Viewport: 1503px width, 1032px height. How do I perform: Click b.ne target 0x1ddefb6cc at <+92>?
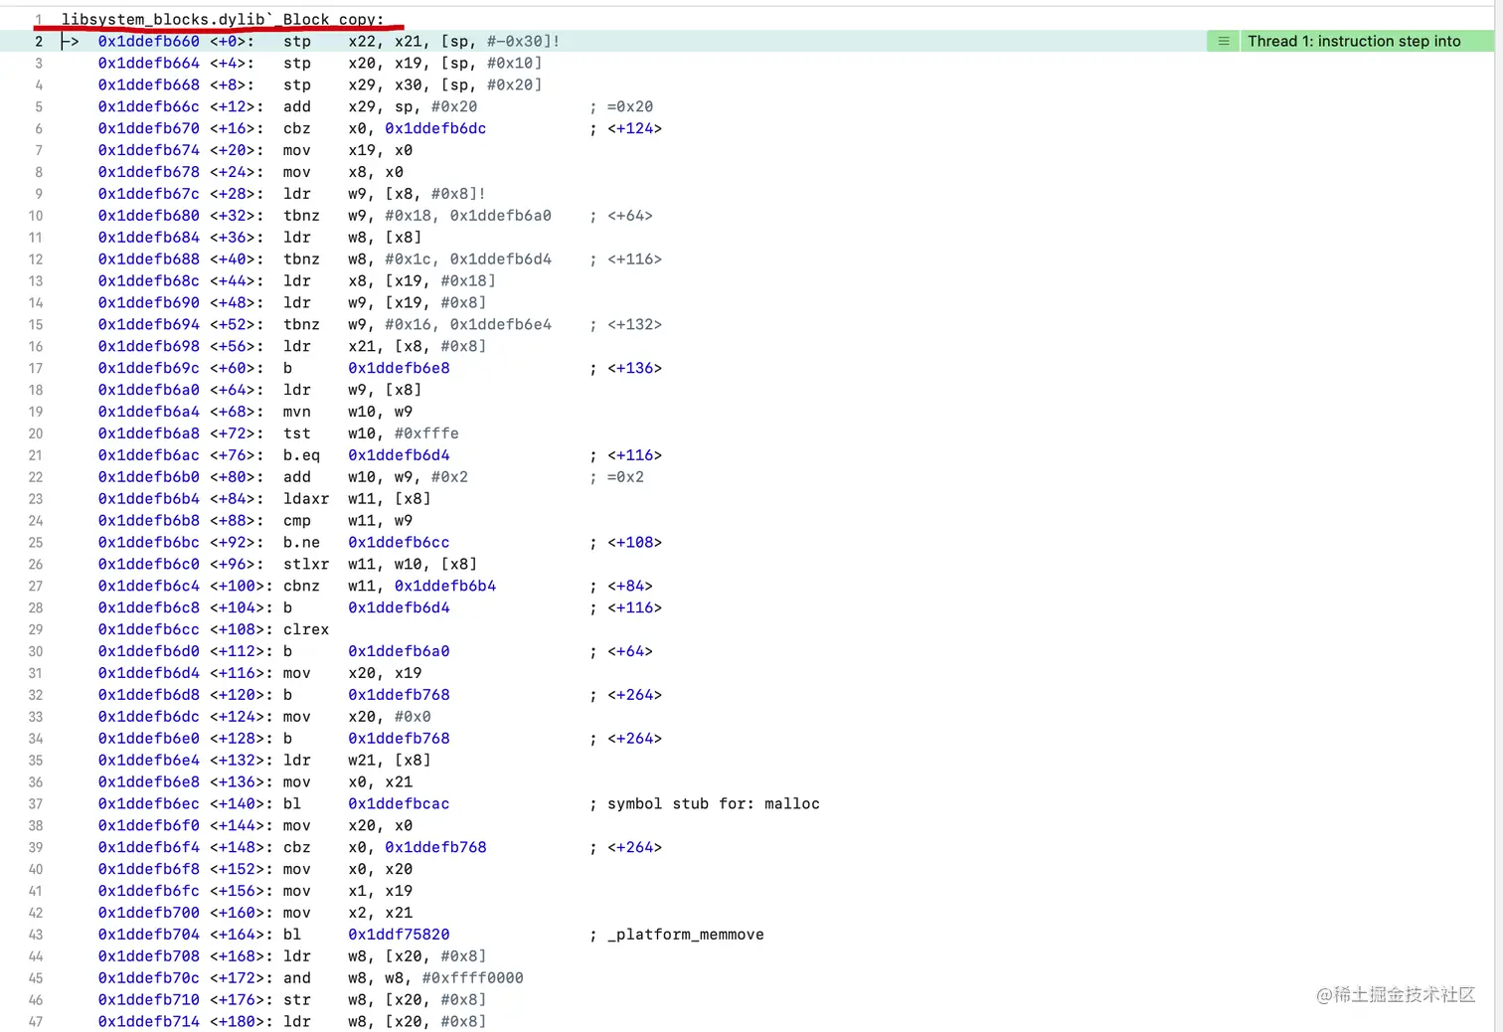(x=399, y=542)
